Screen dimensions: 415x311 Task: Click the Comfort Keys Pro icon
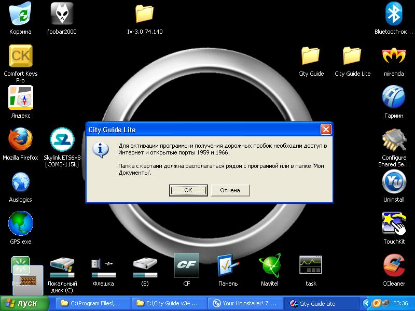coord(20,56)
